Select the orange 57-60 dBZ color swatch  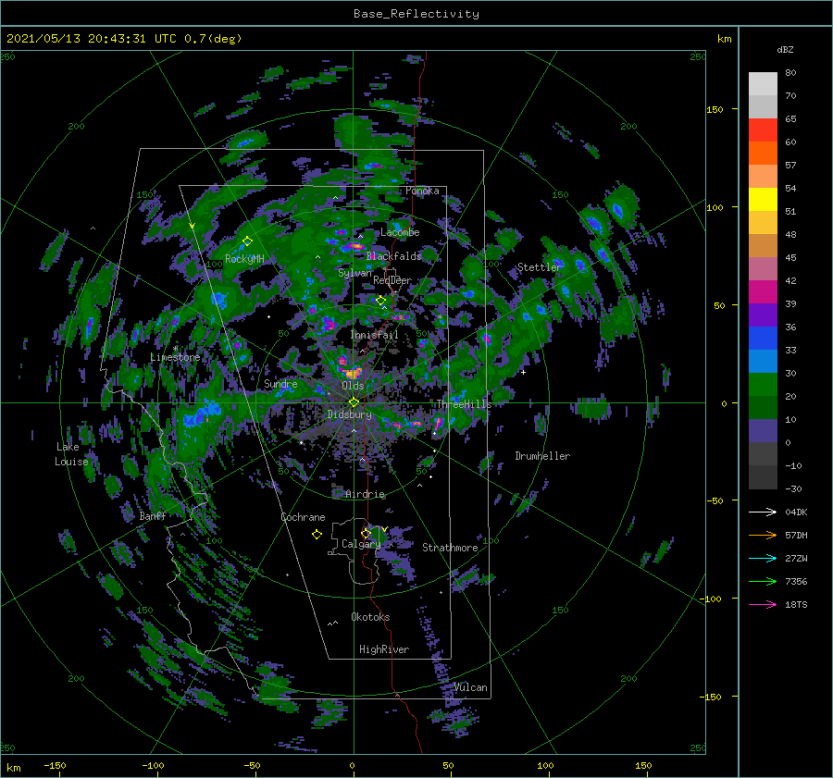(x=763, y=153)
